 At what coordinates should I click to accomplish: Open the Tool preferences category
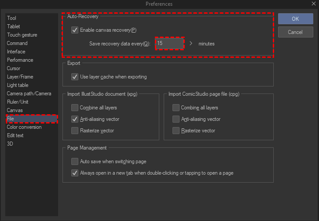(x=12, y=18)
